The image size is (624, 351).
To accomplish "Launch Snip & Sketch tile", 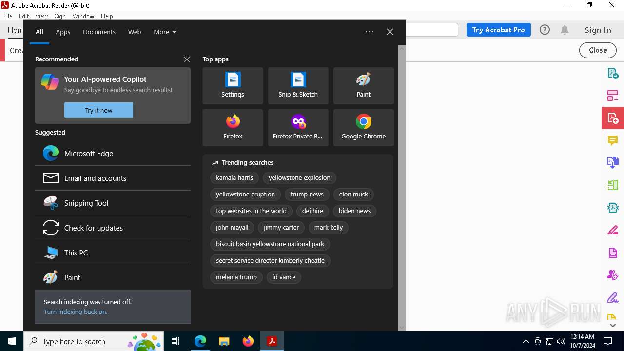I will [x=298, y=86].
